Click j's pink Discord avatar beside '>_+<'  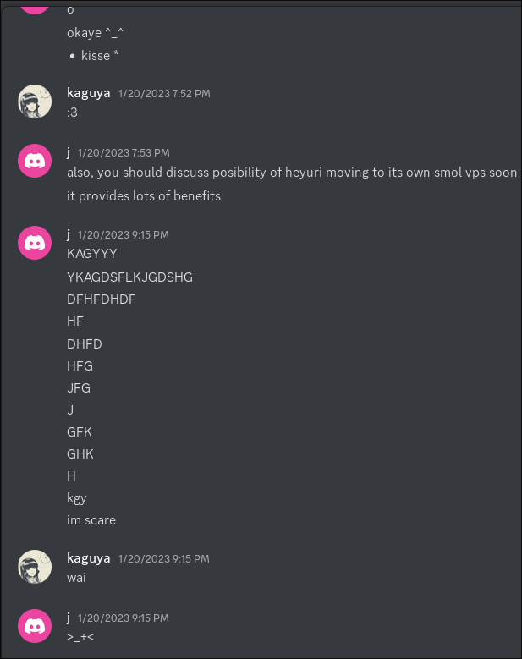35,626
